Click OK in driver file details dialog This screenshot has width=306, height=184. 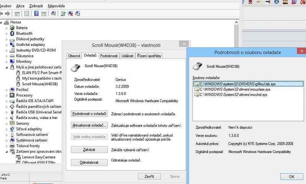point(292,177)
